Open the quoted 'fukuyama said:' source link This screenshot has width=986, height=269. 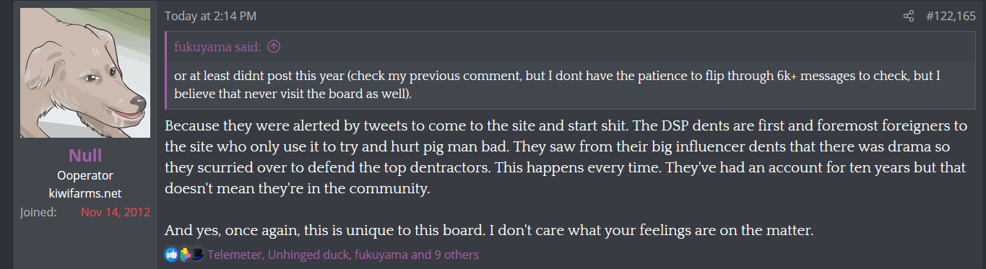(217, 47)
